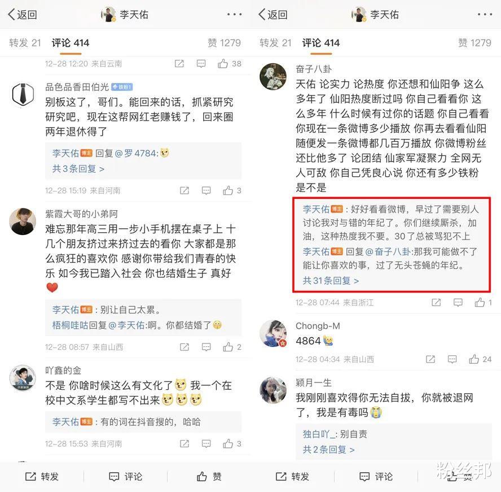Open 奋子八卦 profile avatar
501x492 pixels.
273,76
